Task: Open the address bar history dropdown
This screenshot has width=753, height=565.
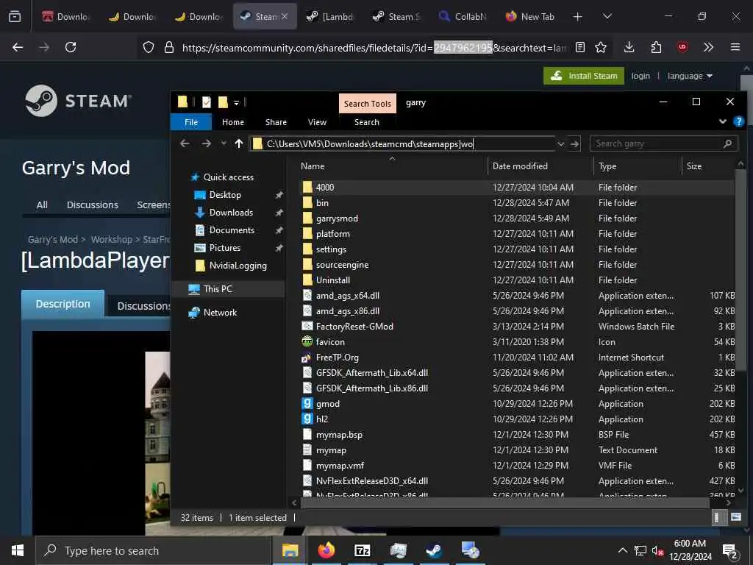Action: click(560, 143)
